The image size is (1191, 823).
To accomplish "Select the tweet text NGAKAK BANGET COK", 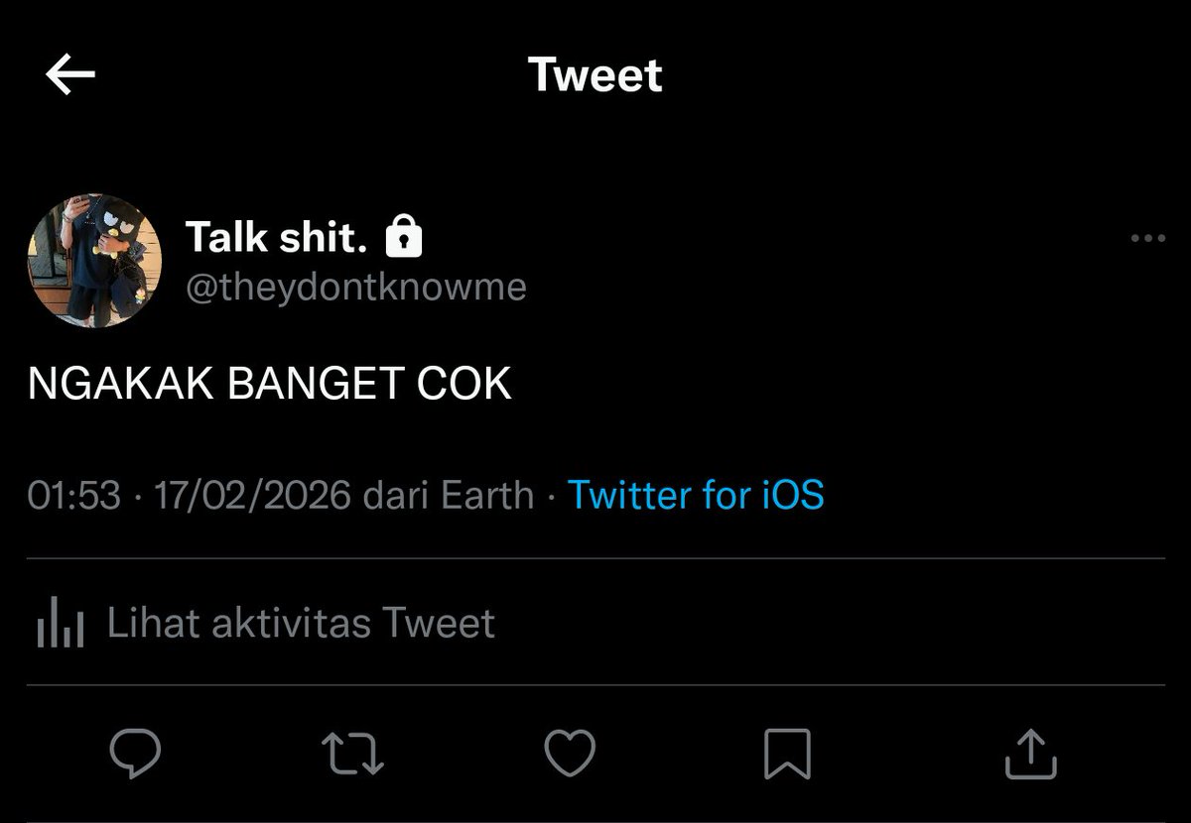I will tap(270, 385).
